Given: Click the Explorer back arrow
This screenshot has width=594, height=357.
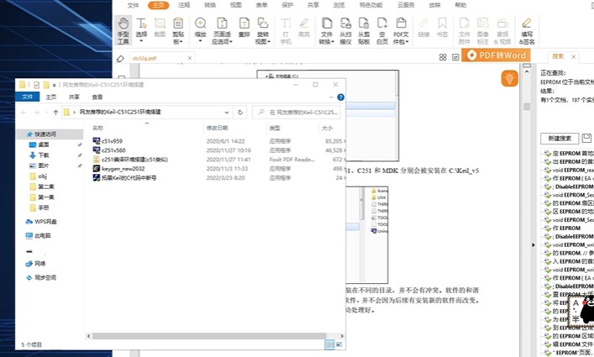Looking at the screenshot, I should pyautogui.click(x=24, y=112).
